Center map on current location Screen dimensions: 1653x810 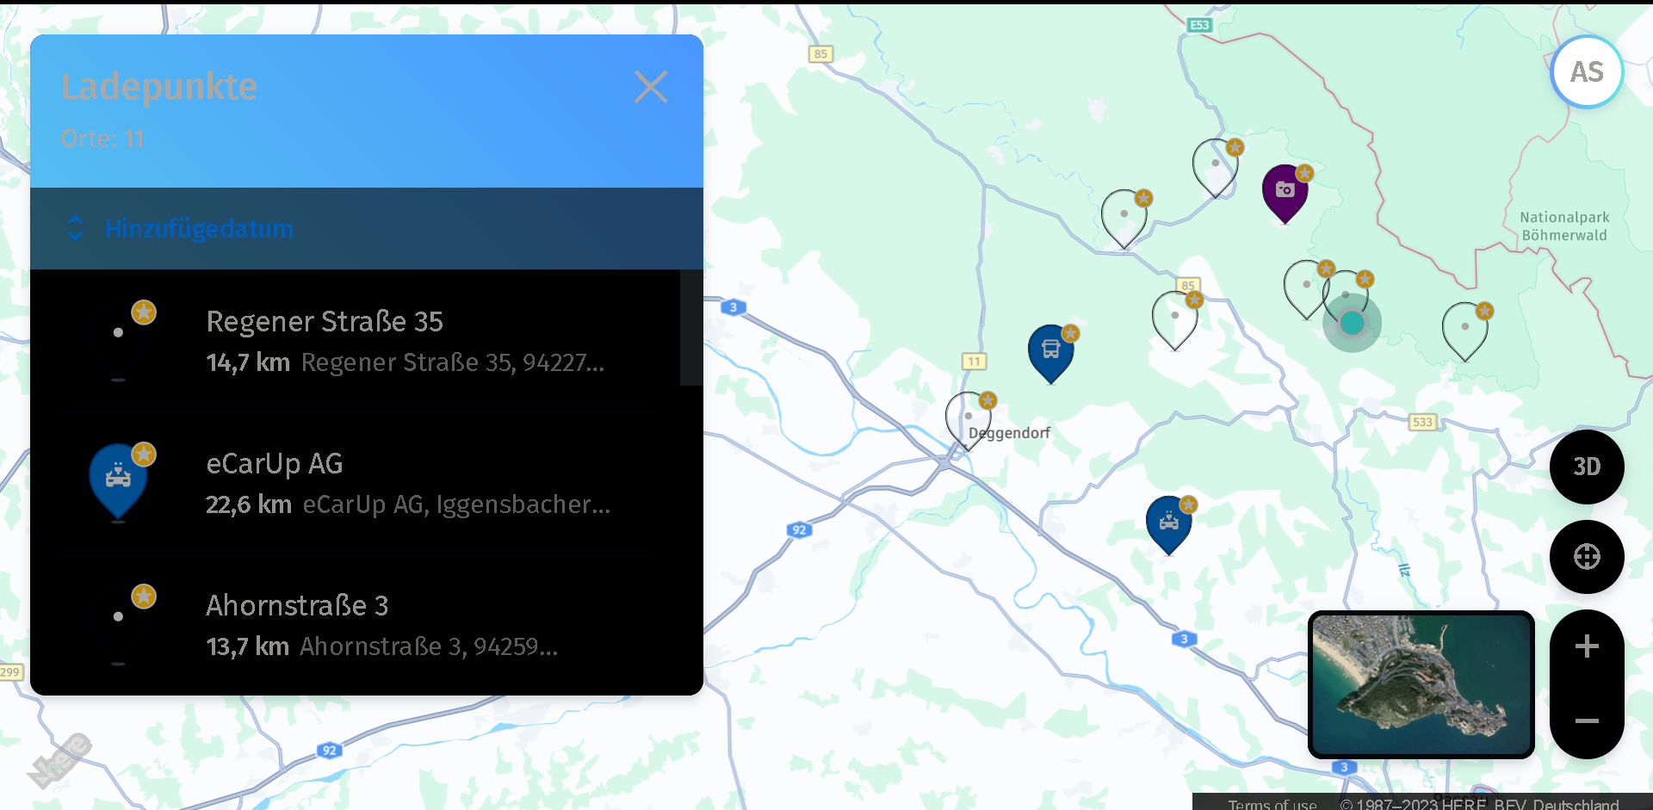(1586, 557)
